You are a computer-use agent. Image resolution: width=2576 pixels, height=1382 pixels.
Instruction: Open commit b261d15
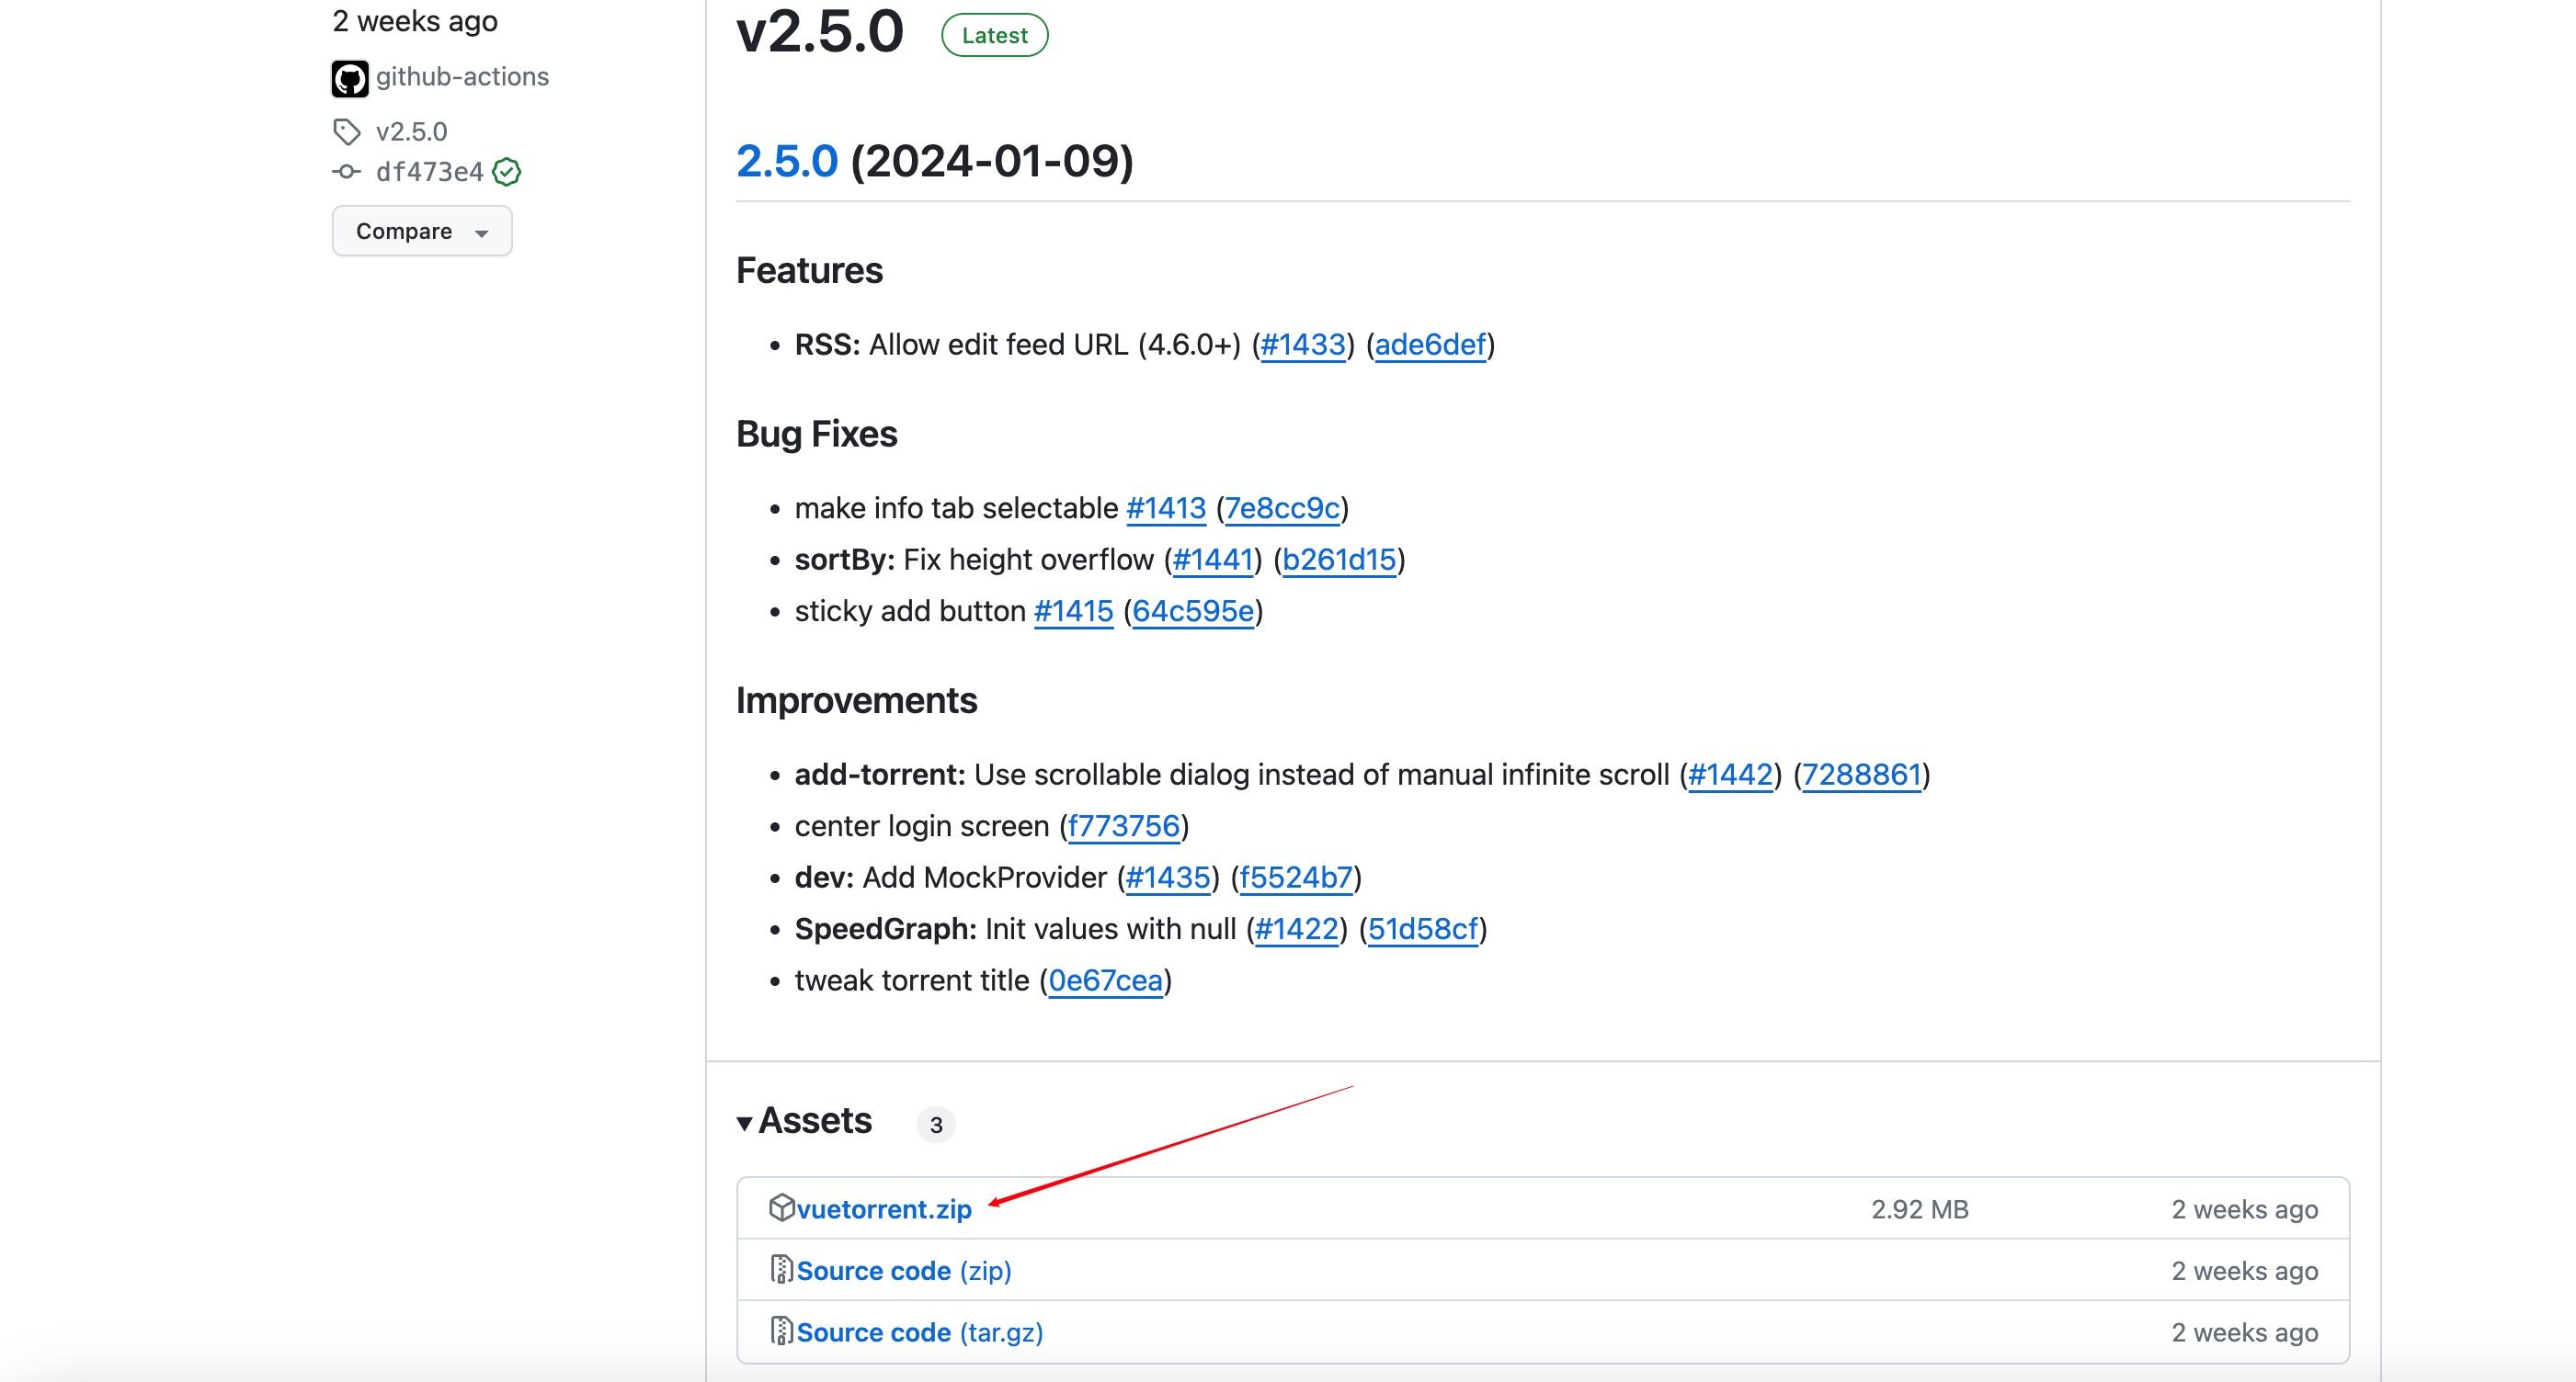click(1339, 560)
